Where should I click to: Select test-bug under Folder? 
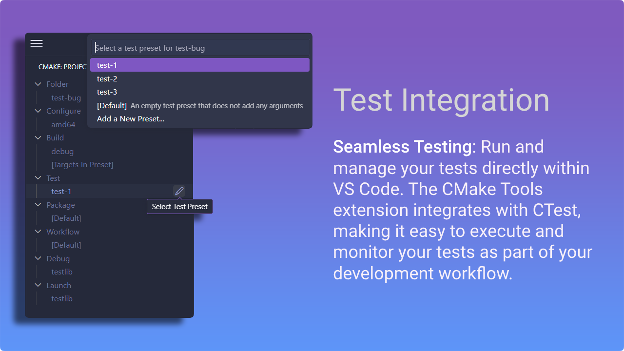(66, 98)
